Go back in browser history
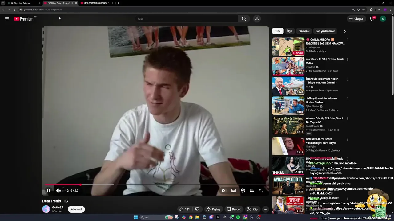The height and width of the screenshot is (221, 394). (3, 10)
